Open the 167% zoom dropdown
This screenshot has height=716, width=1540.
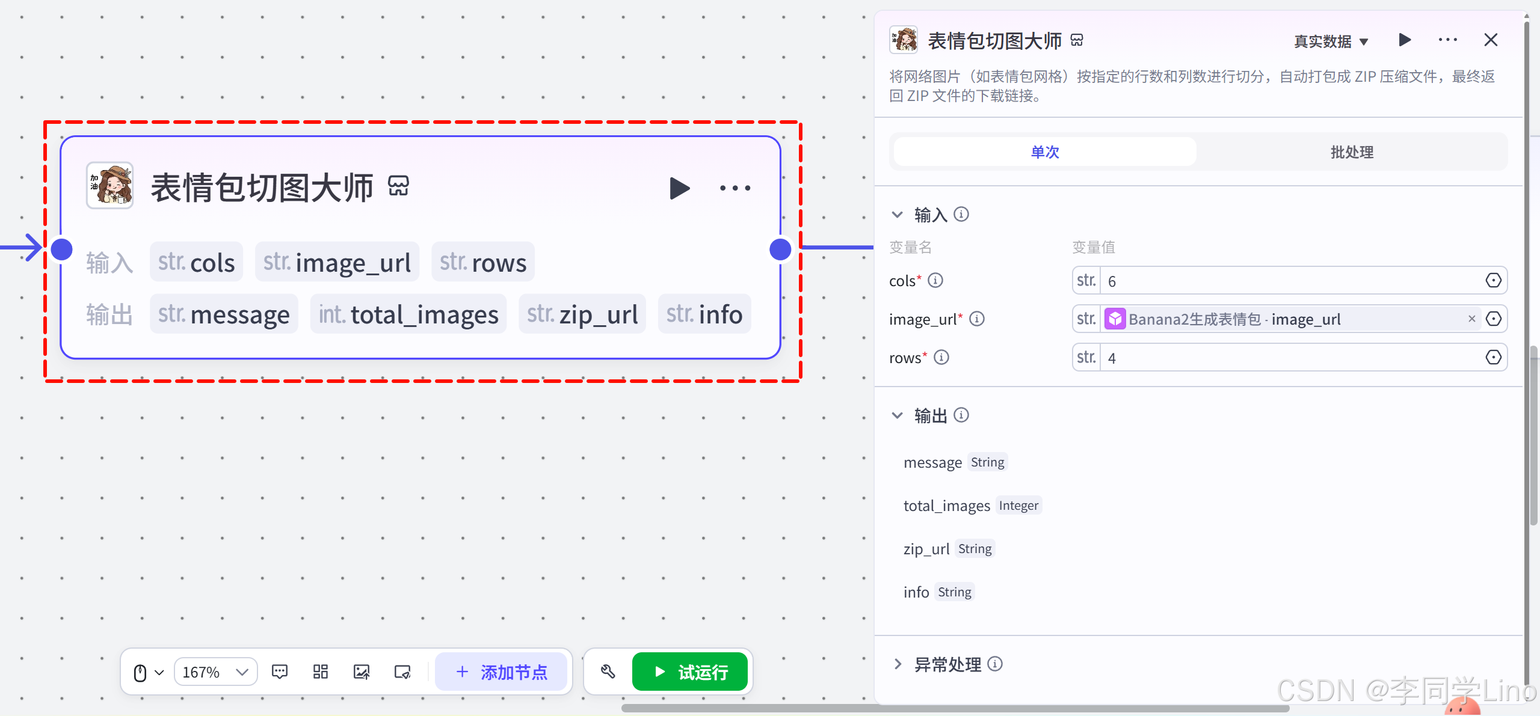point(215,672)
